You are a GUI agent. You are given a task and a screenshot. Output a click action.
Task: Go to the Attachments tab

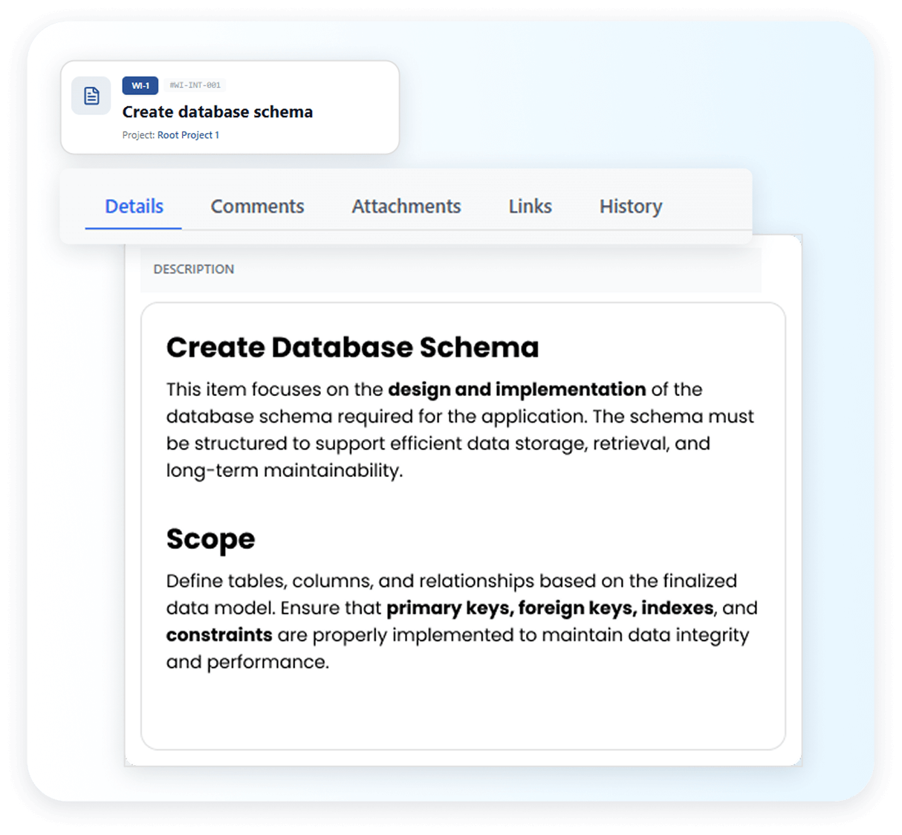click(406, 207)
